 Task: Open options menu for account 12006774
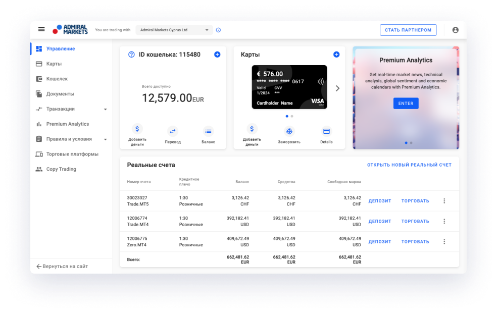(x=444, y=221)
